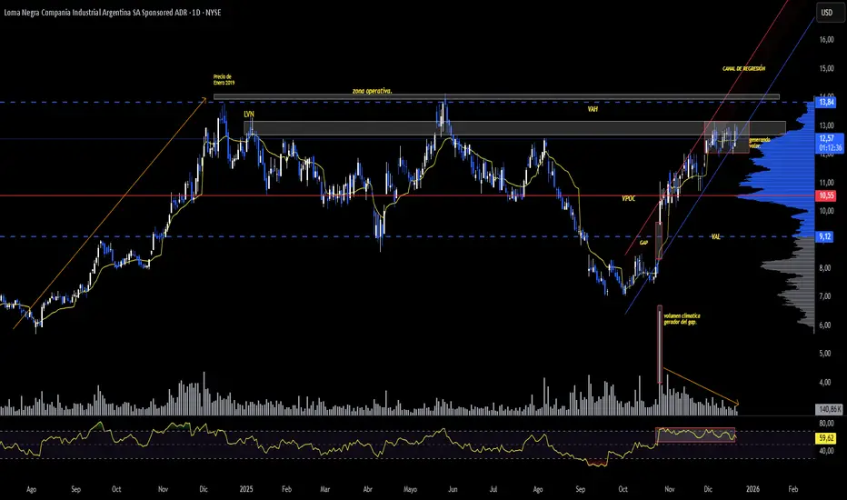
Task: Click the 'CANAL DE REGRESIÓN' annotation
Action: click(x=743, y=69)
